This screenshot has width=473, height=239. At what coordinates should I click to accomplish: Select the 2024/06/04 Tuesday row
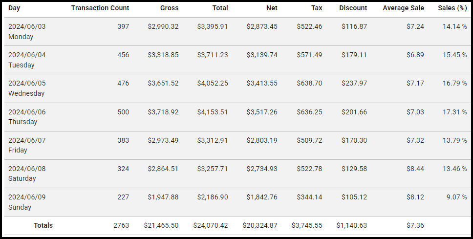pos(27,60)
